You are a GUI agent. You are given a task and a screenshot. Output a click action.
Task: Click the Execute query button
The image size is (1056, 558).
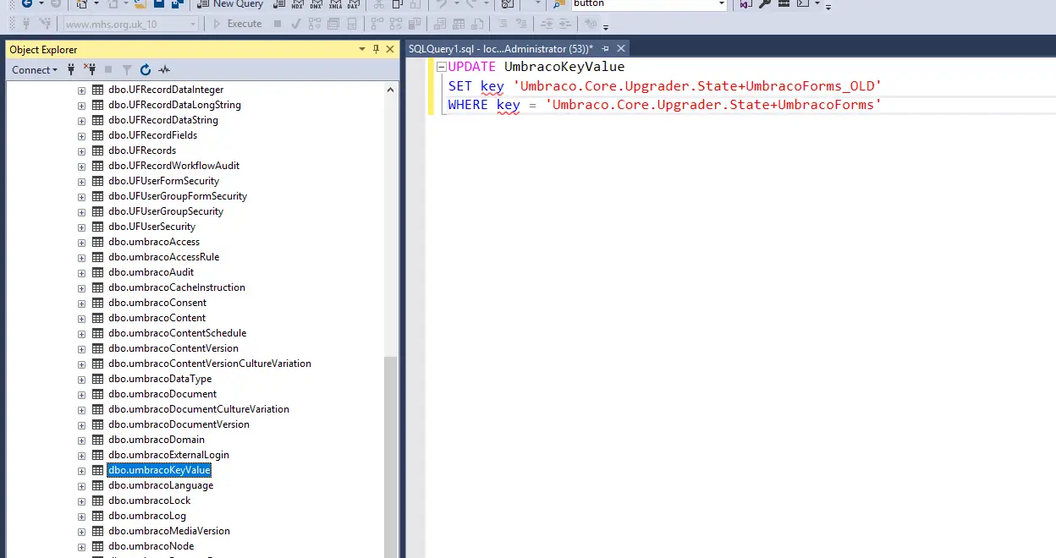coord(237,24)
